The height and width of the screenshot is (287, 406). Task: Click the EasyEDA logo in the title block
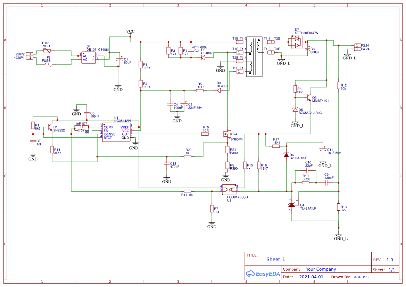point(263,274)
